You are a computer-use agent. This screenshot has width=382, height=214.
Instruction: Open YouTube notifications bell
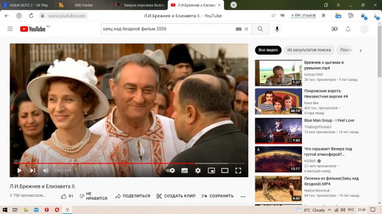click(348, 29)
